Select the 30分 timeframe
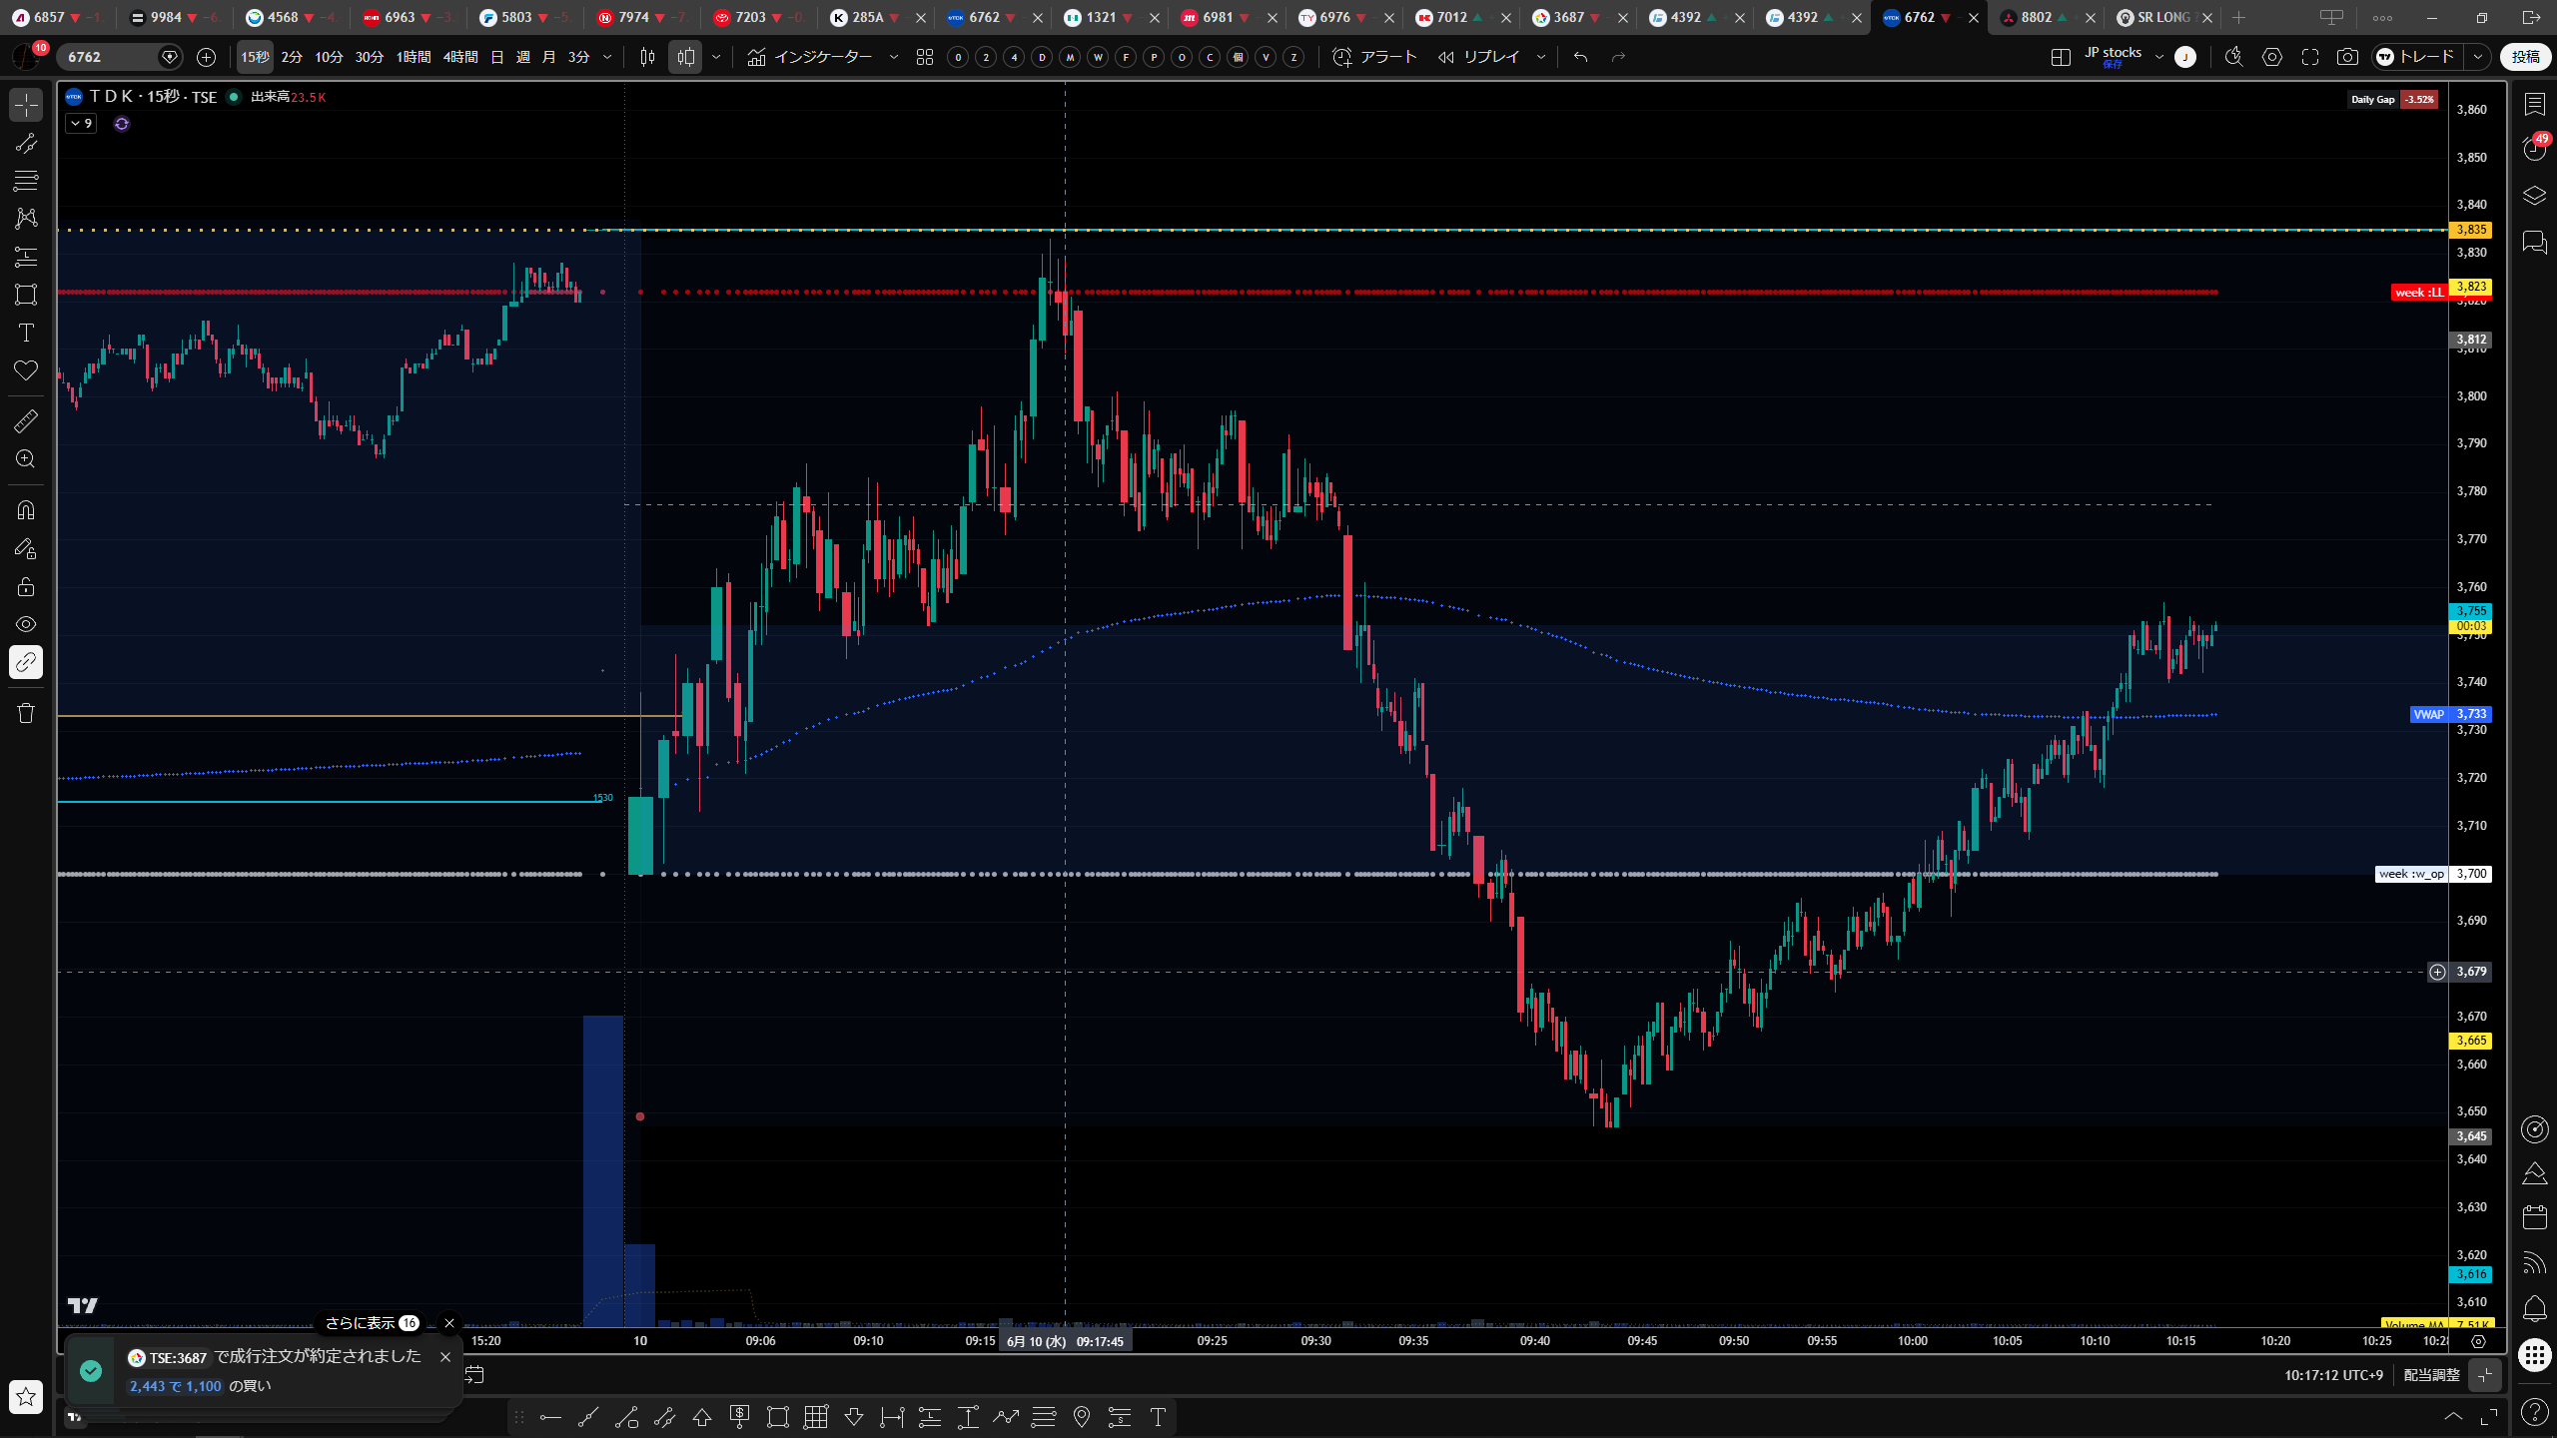The image size is (2557, 1438). [370, 57]
